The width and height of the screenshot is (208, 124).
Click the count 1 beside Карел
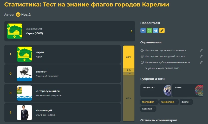coord(10,54)
